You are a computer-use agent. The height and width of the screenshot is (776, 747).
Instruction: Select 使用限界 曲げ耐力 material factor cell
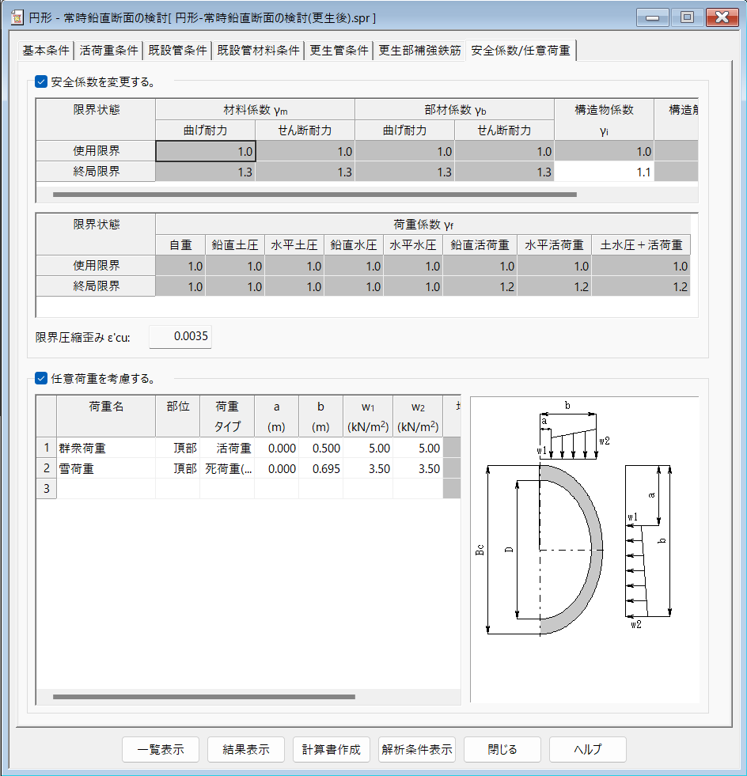coord(206,151)
